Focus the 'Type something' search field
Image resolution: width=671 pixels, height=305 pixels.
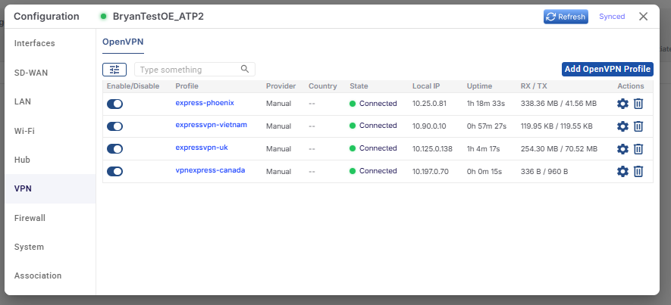(195, 69)
